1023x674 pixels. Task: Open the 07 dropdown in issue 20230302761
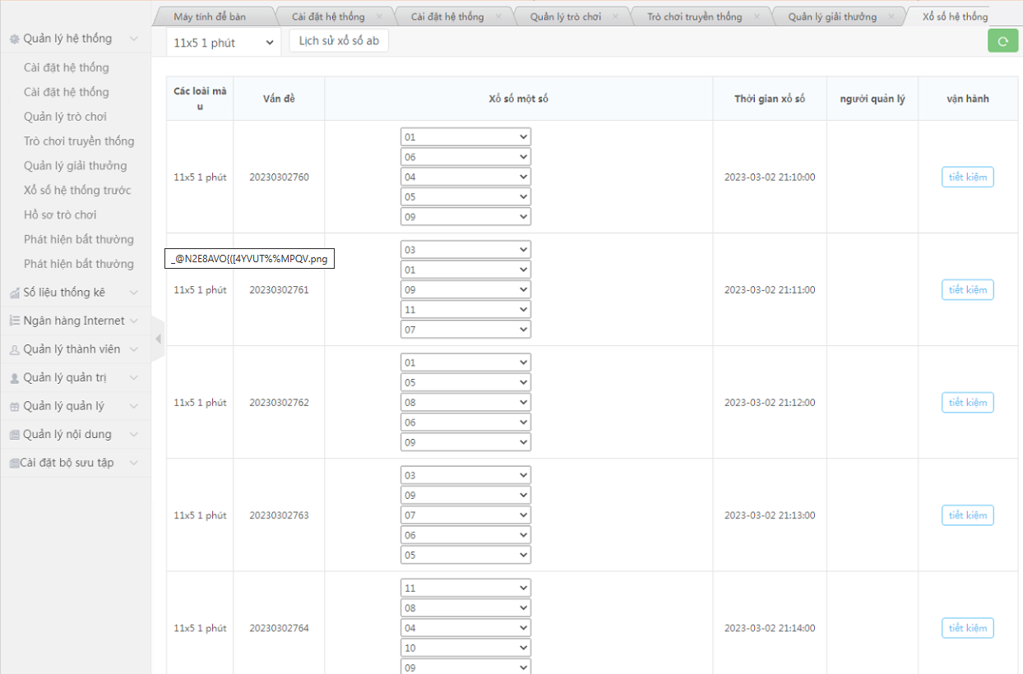pos(465,330)
